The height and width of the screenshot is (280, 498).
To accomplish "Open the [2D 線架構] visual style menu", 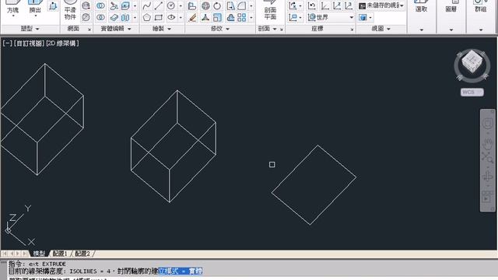I will tap(62, 44).
